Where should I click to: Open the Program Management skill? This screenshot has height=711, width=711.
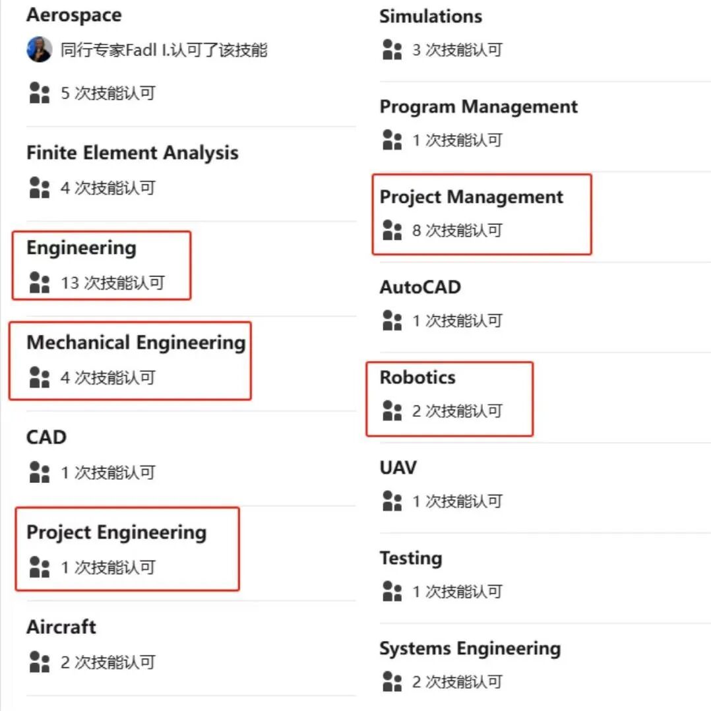tap(478, 107)
